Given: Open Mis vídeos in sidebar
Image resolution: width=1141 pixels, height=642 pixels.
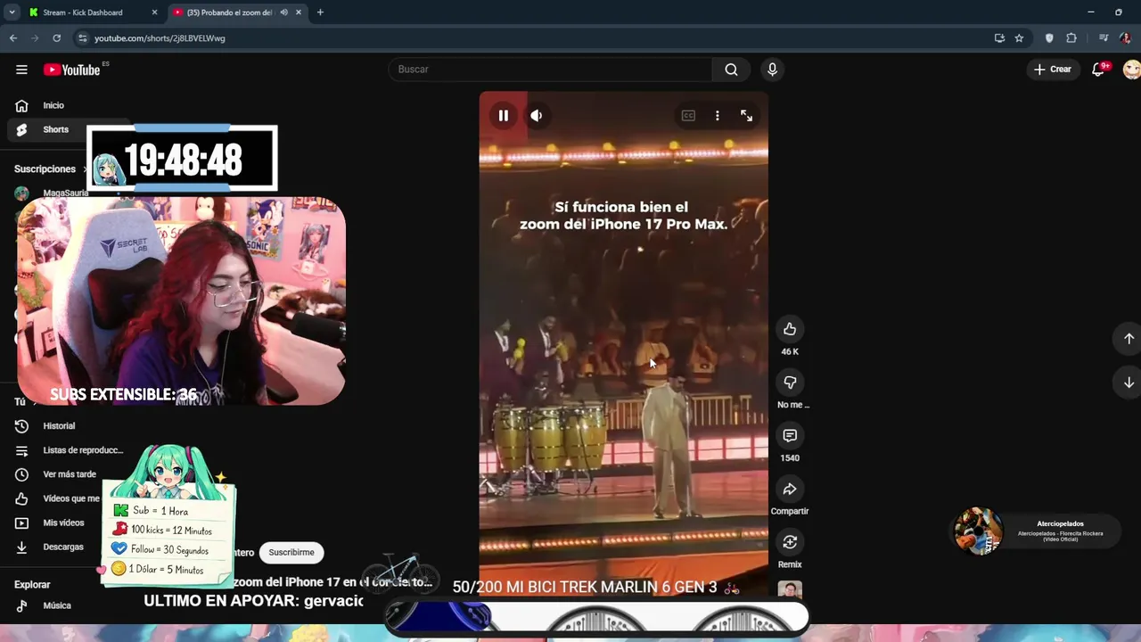Looking at the screenshot, I should 63,523.
